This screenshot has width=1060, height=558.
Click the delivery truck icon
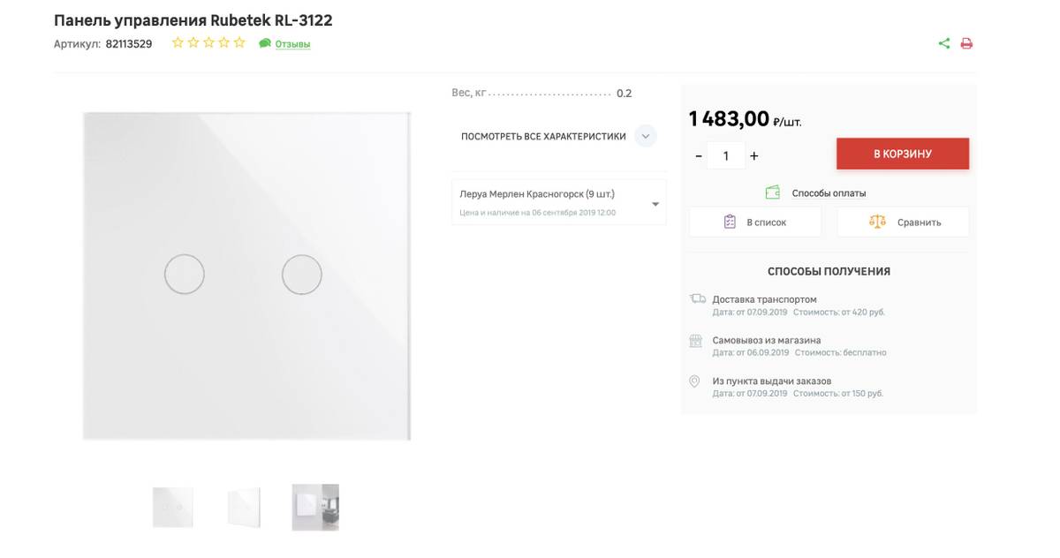[697, 299]
